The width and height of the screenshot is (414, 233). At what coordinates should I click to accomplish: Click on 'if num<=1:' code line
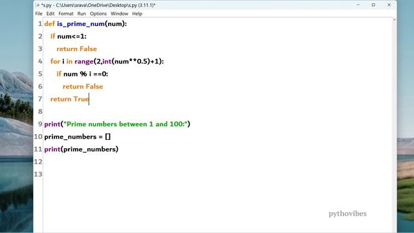[x=69, y=36]
